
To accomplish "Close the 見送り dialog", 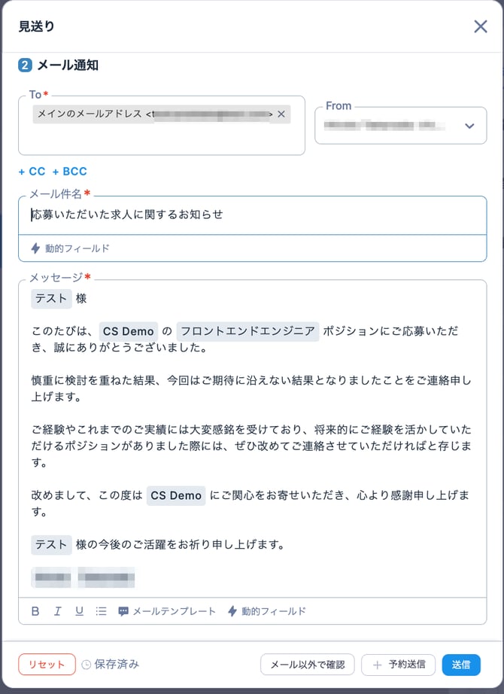I will click(x=481, y=26).
